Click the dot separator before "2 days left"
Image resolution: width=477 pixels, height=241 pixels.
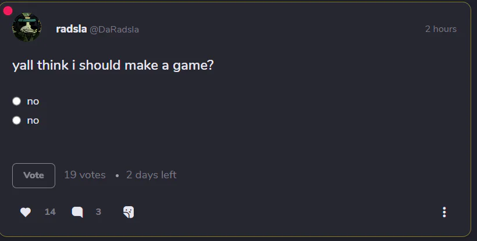pyautogui.click(x=117, y=175)
